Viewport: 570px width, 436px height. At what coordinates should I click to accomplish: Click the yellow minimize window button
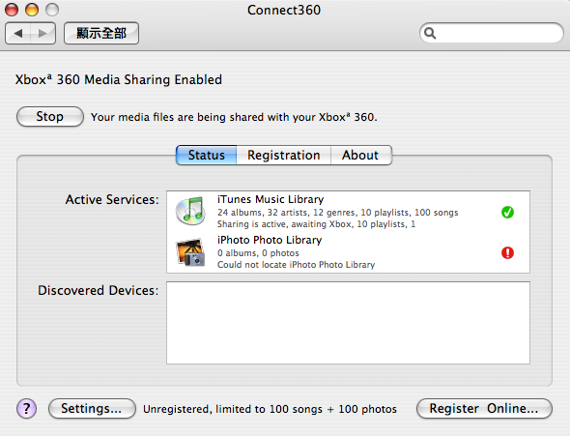coord(32,10)
